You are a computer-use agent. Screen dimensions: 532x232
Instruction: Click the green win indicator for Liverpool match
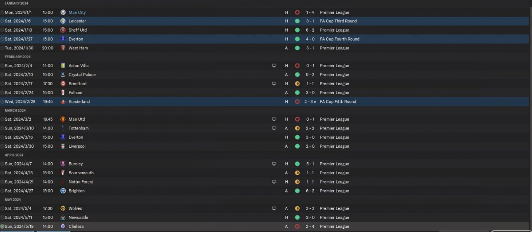[297, 146]
